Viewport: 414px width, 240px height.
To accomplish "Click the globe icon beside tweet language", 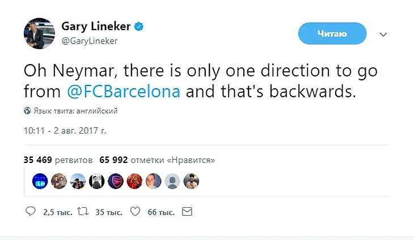I will (x=27, y=111).
